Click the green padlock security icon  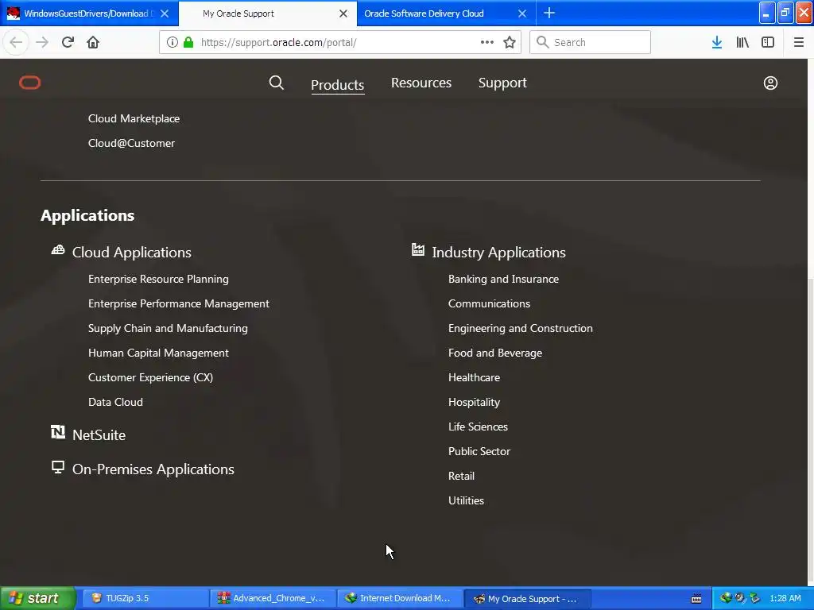[x=188, y=42]
